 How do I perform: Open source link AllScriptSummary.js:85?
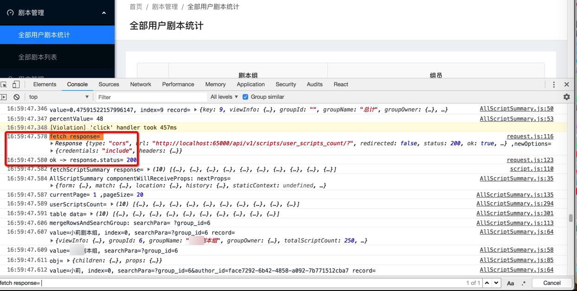517,260
